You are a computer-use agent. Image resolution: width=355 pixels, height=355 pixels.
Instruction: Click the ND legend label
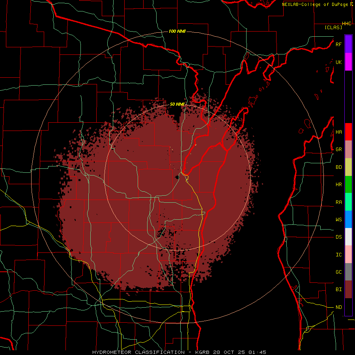pyautogui.click(x=338, y=307)
